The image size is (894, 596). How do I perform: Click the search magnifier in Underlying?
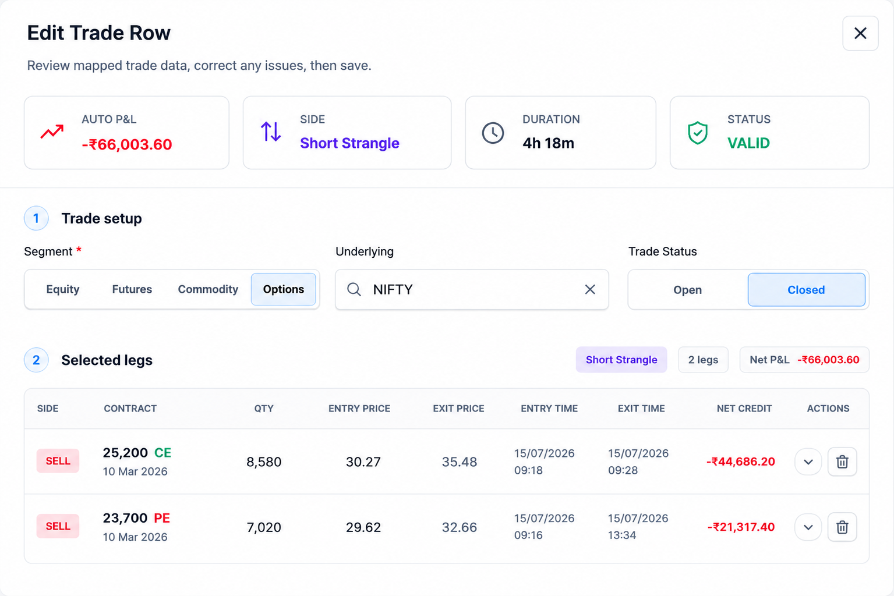coord(354,289)
